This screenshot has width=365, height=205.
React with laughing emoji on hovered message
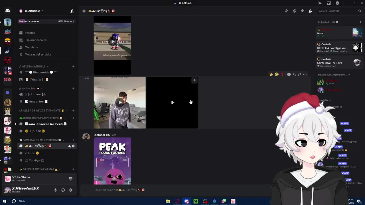pos(277,74)
